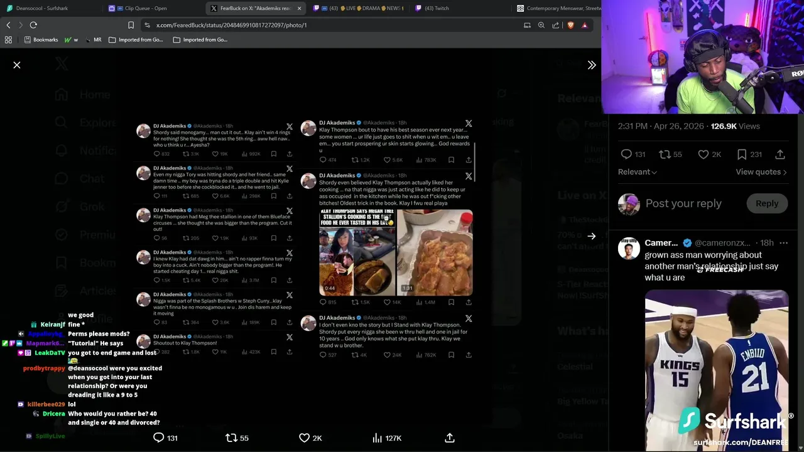Image resolution: width=804 pixels, height=452 pixels.
Task: Switch to the Contemporary Menswear tab
Action: coord(558,8)
